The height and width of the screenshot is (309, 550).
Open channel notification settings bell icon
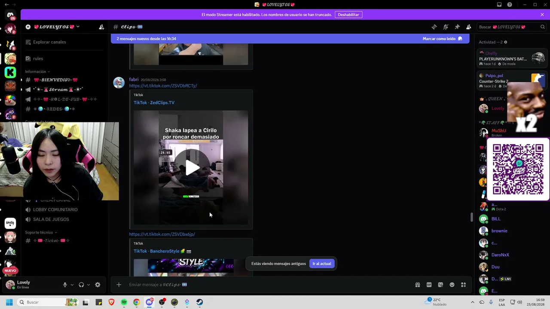(446, 27)
